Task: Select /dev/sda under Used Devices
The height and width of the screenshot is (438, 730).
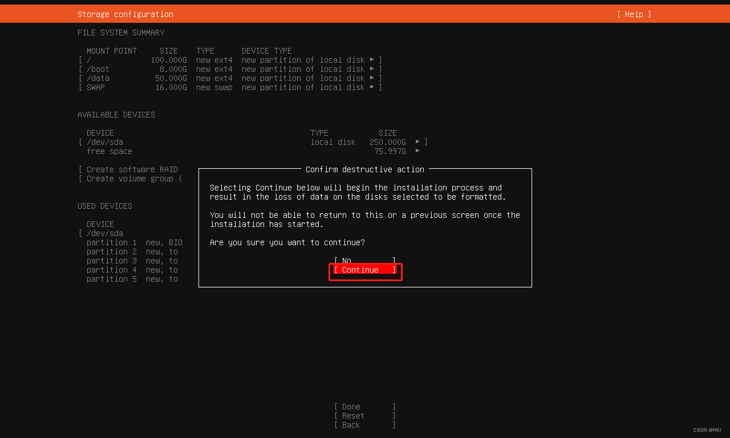Action: (105, 233)
